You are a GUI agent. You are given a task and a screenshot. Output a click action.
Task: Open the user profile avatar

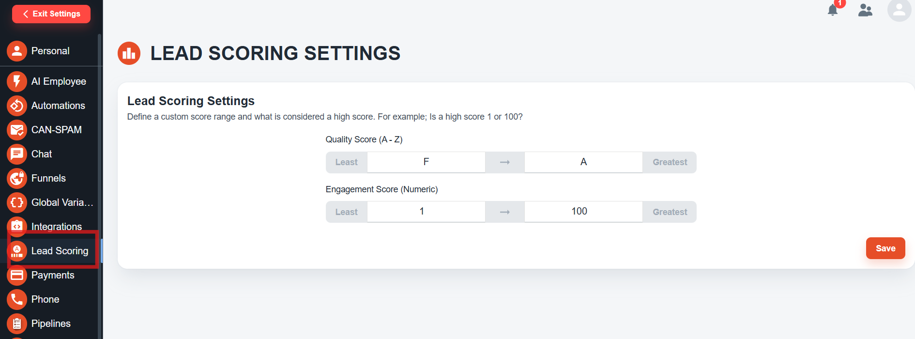899,10
